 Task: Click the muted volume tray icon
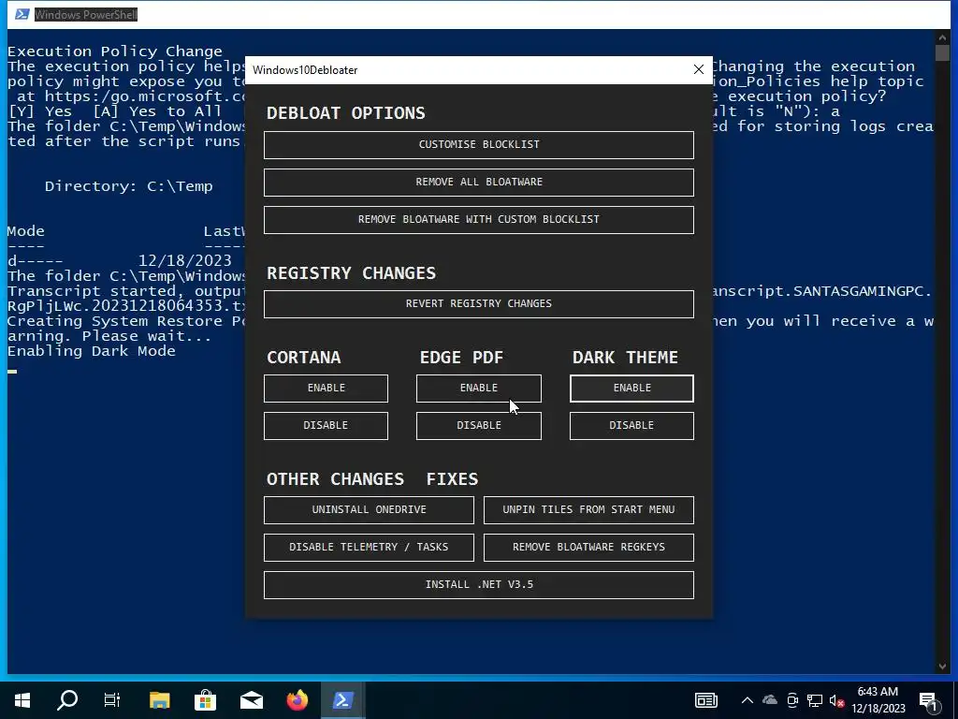(836, 700)
